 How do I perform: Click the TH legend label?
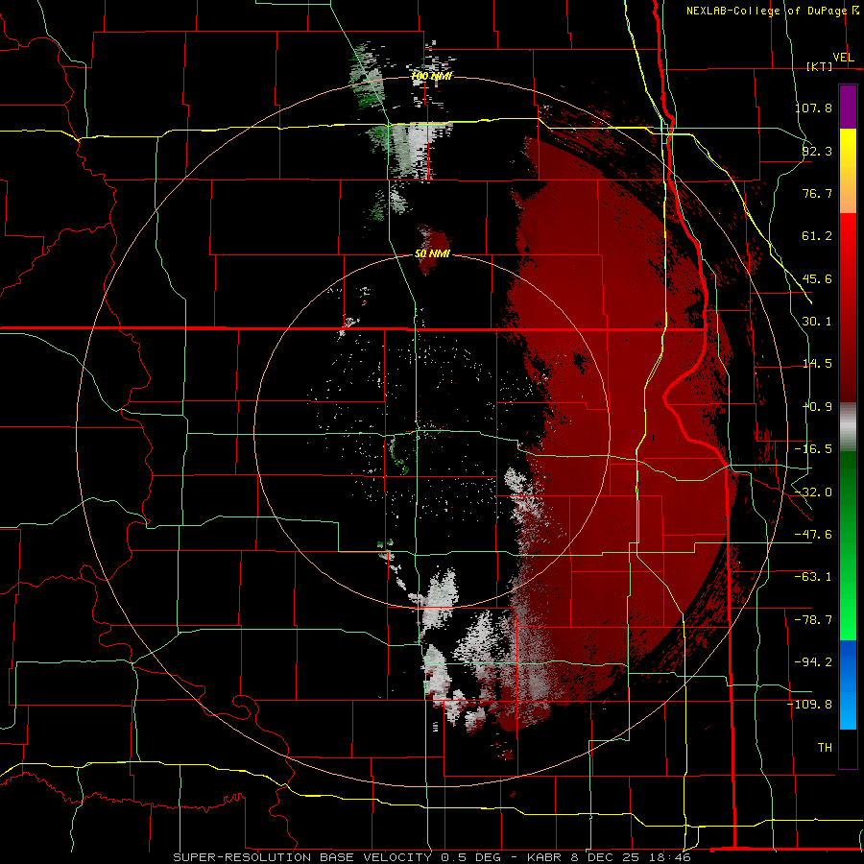tap(825, 747)
